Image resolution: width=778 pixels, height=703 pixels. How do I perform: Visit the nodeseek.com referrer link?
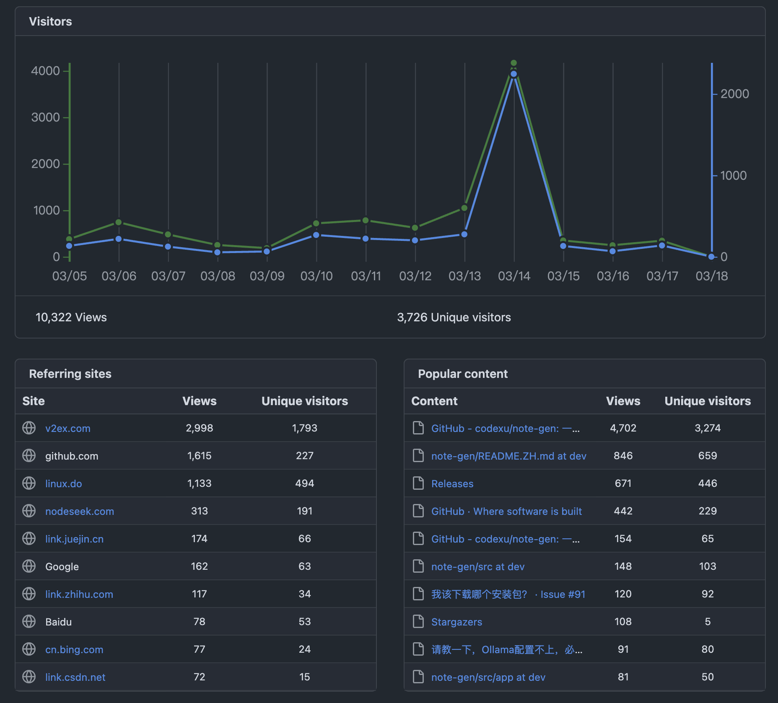tap(79, 511)
